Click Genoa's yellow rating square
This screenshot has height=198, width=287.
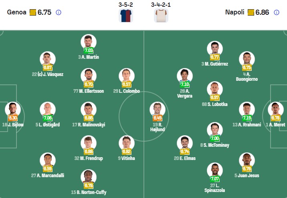(33, 12)
